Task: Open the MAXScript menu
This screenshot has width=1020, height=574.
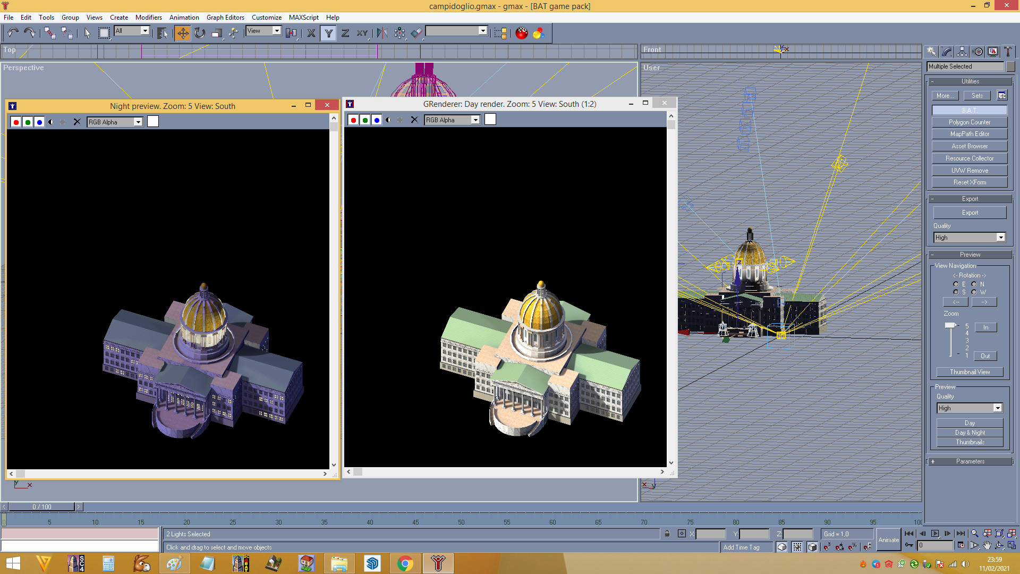Action: tap(303, 18)
